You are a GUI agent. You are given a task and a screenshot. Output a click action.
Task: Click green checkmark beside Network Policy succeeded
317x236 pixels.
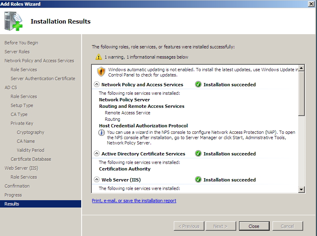[198, 85]
